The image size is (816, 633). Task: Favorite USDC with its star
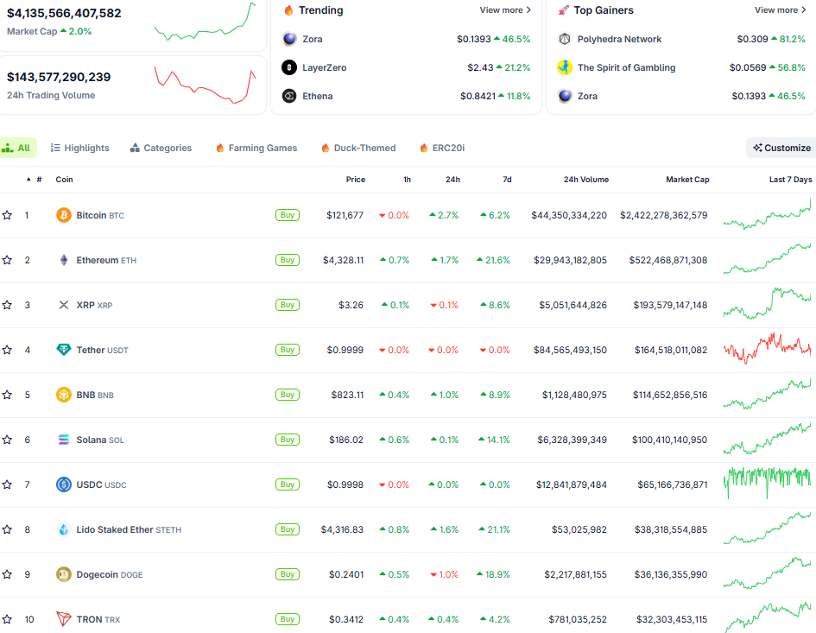tap(7, 484)
